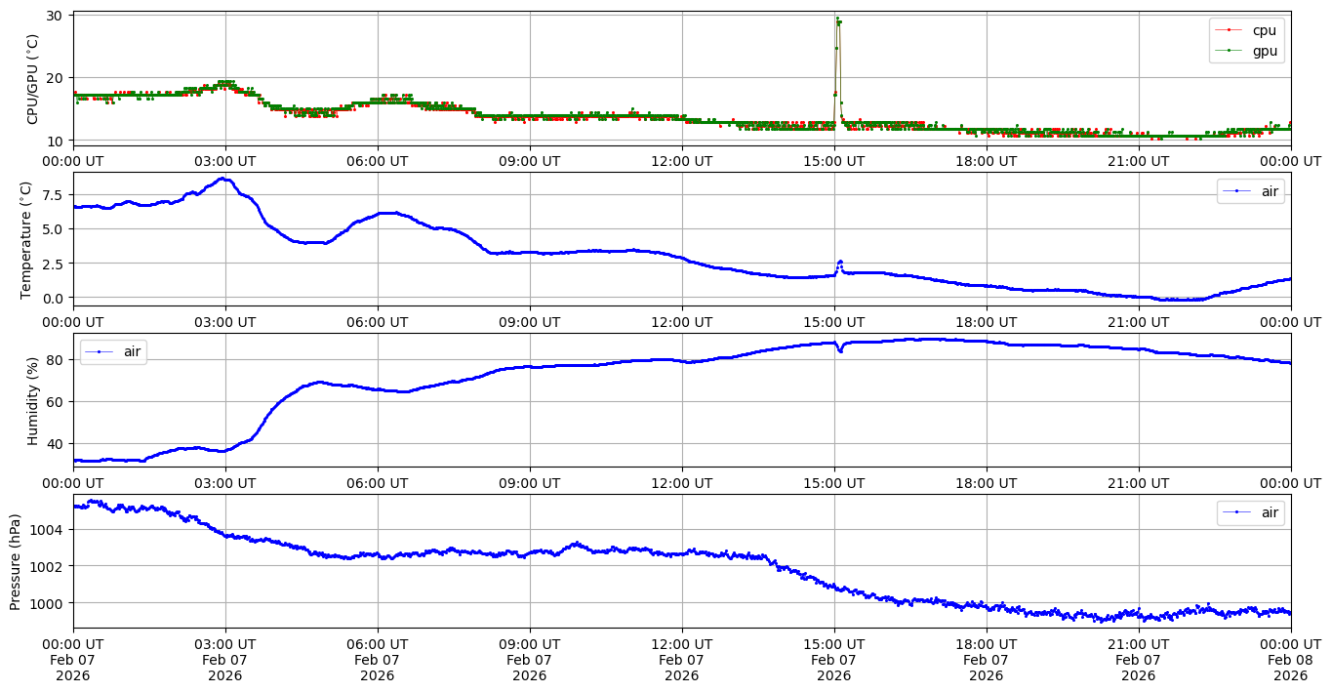The image size is (1331, 692).
Task: Click the 30 tick on the CPU/GPU axis
Action: coord(54,16)
